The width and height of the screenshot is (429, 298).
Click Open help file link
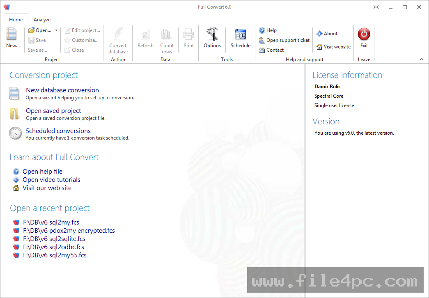click(42, 171)
